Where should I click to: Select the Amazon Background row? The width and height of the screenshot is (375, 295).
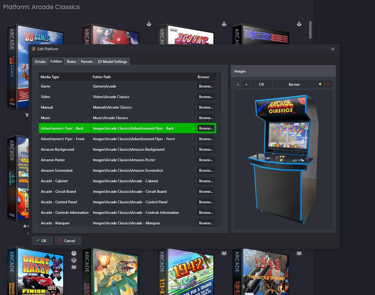click(128, 149)
